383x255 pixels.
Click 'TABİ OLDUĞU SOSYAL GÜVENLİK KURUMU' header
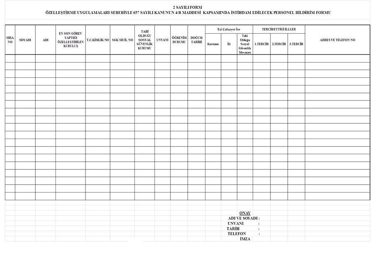coord(145,40)
